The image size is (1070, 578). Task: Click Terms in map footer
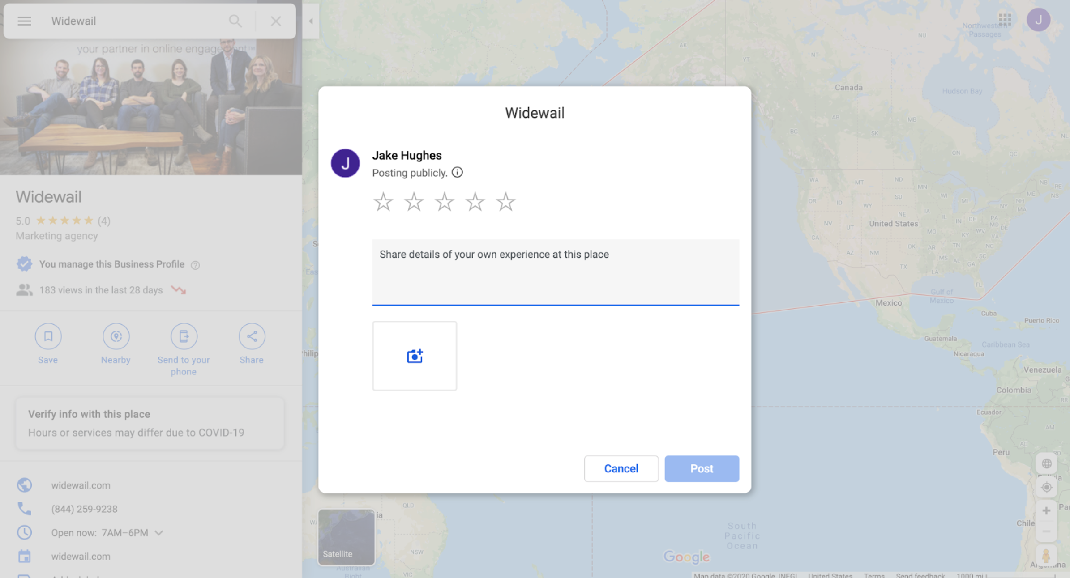(x=874, y=575)
